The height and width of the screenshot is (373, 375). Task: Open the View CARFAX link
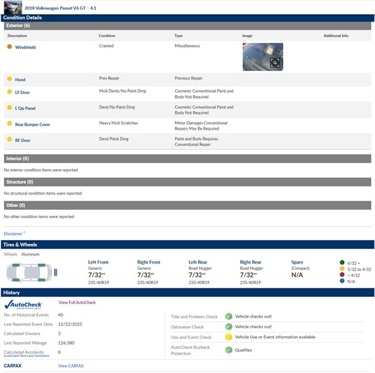(71, 366)
